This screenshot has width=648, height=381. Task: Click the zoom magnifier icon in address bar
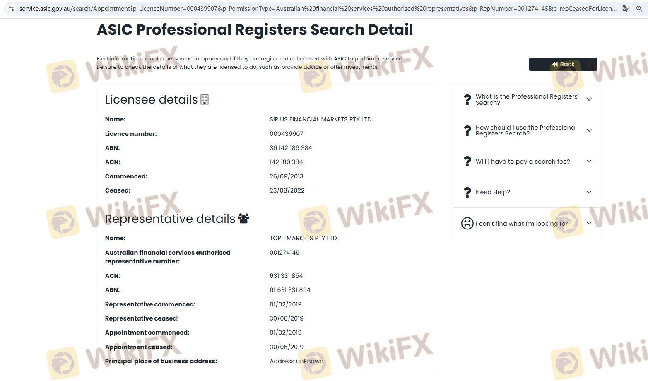(639, 8)
